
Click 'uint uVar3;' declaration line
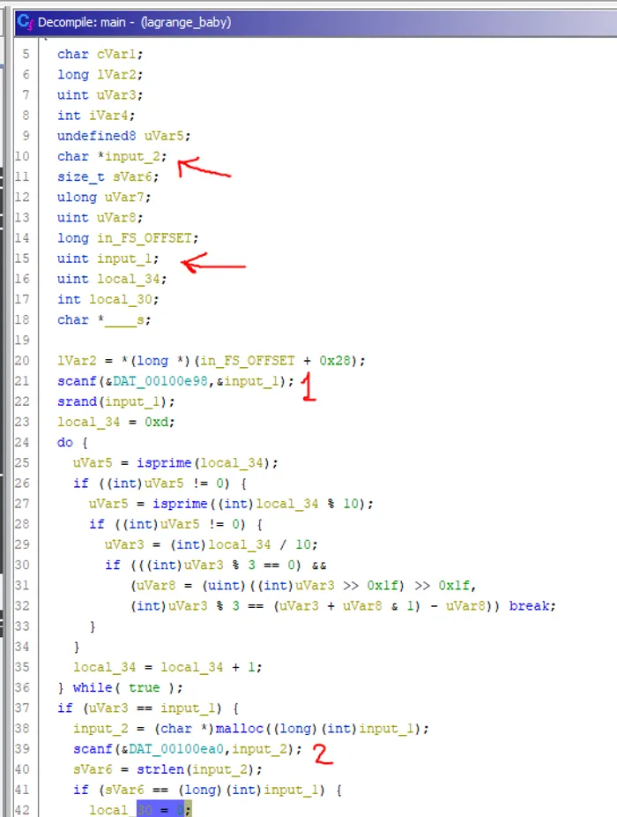(x=100, y=94)
